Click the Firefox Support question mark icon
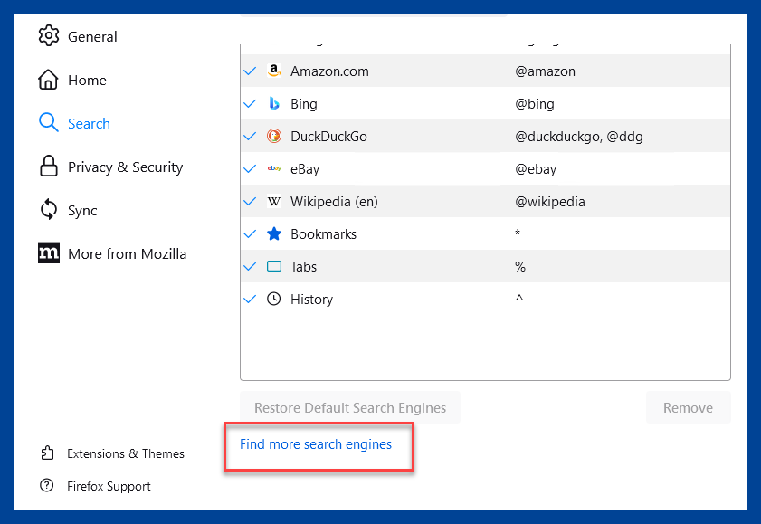Image resolution: width=761 pixels, height=524 pixels. click(46, 485)
